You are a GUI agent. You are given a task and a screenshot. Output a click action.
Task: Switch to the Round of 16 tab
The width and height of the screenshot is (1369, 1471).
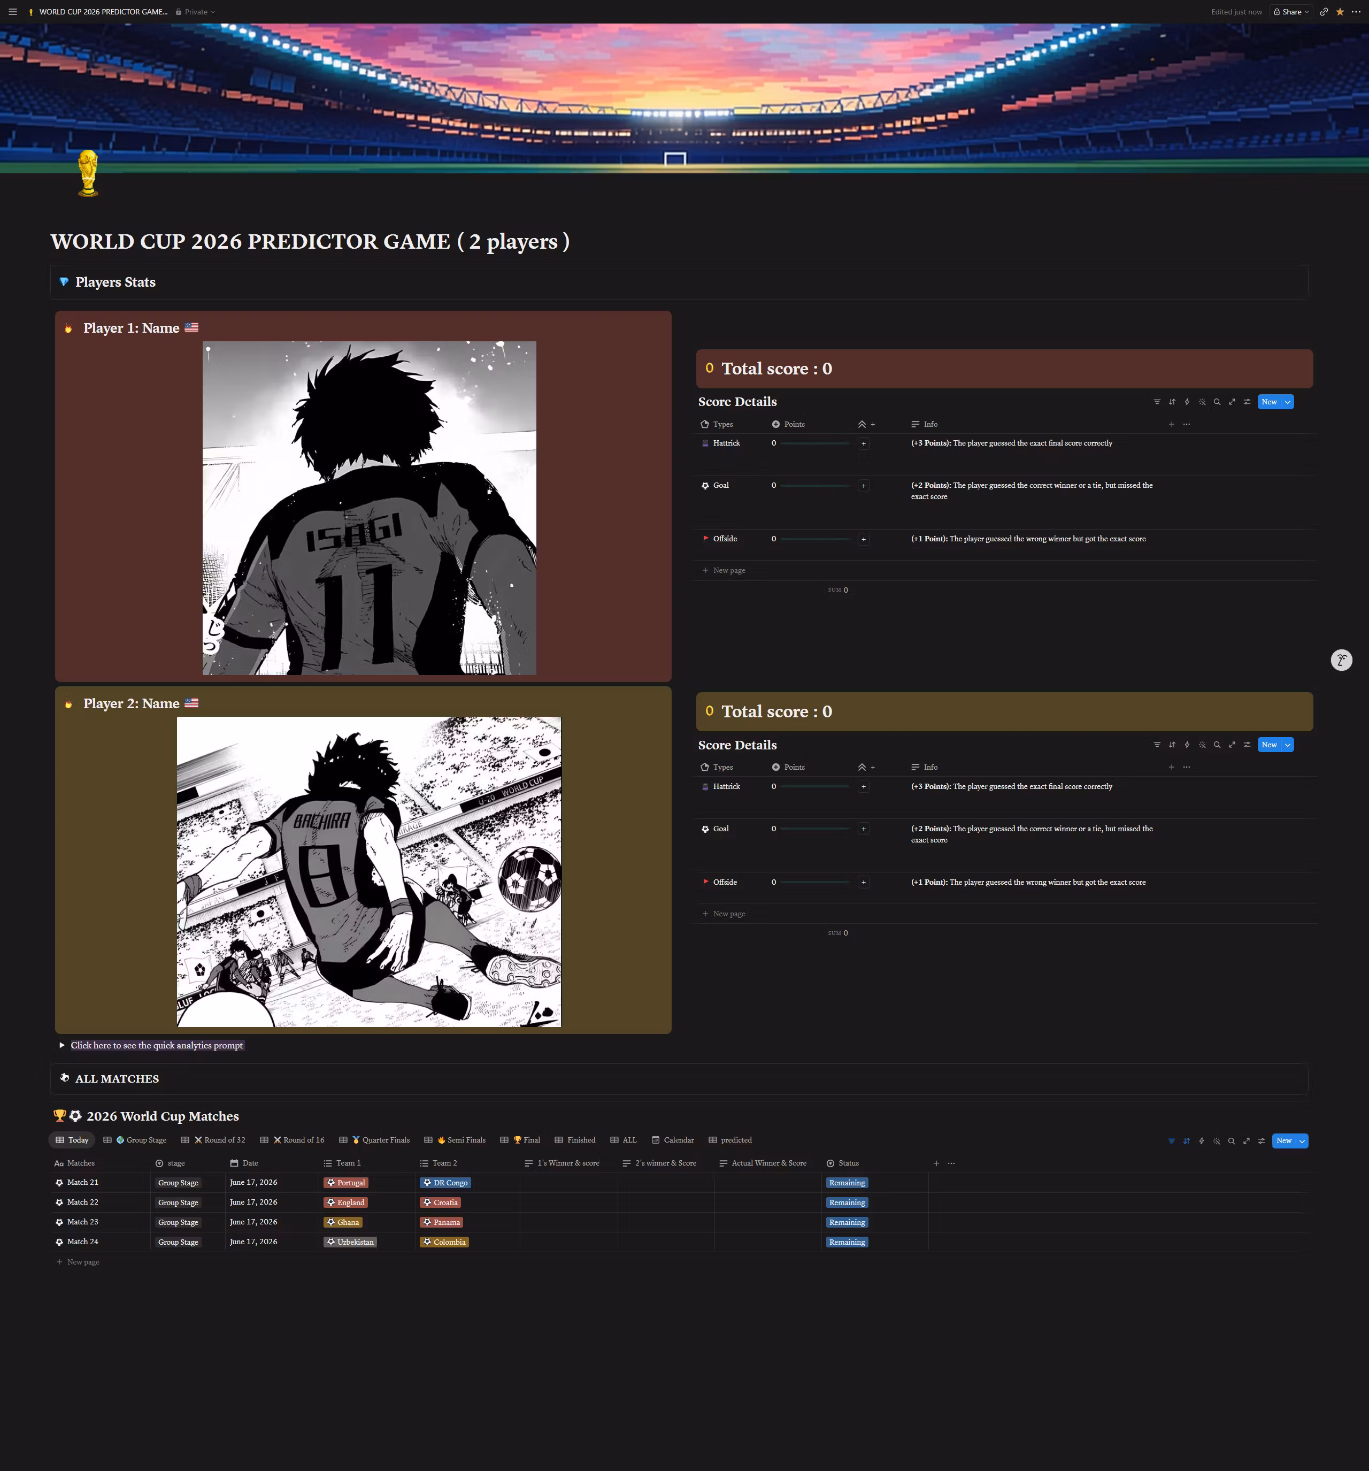(292, 1140)
